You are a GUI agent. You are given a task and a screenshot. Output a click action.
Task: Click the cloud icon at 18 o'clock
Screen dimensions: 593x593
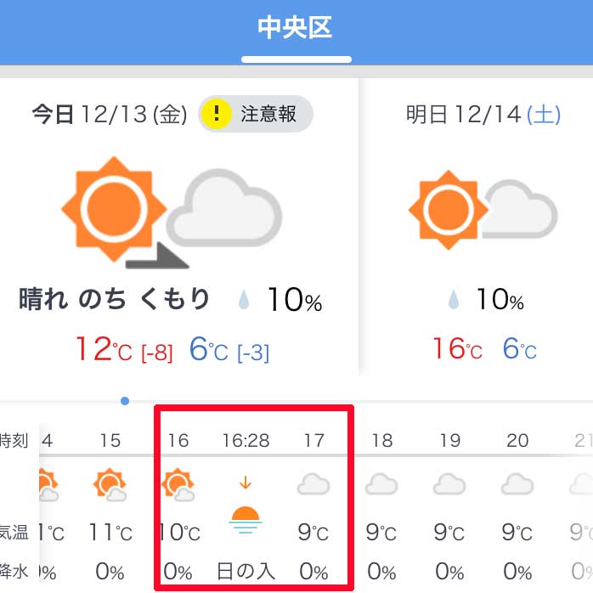[381, 484]
